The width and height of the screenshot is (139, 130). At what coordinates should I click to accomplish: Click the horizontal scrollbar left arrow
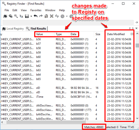(2, 122)
